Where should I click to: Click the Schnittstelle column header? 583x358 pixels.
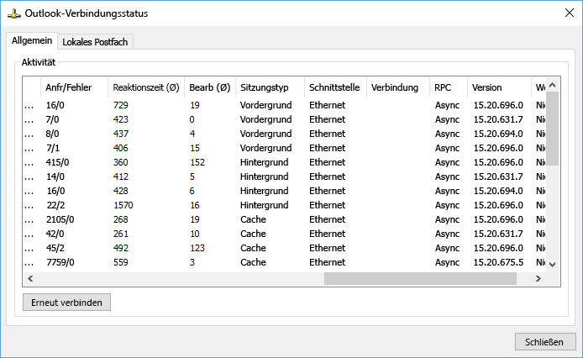(335, 87)
